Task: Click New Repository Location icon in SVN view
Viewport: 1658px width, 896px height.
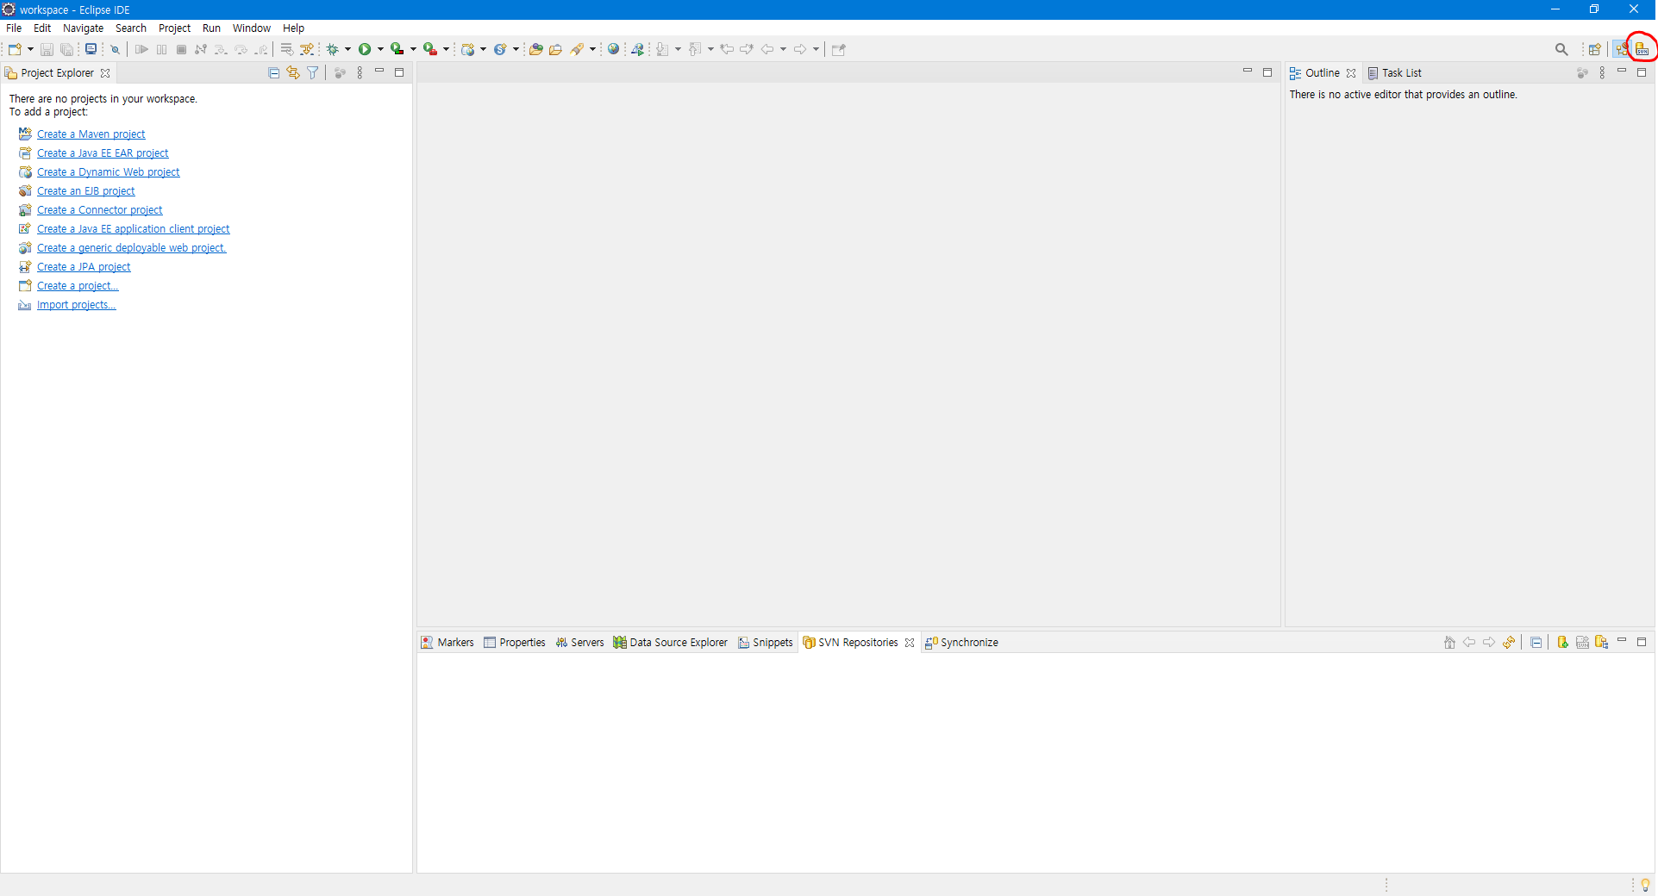Action: [x=1562, y=642]
